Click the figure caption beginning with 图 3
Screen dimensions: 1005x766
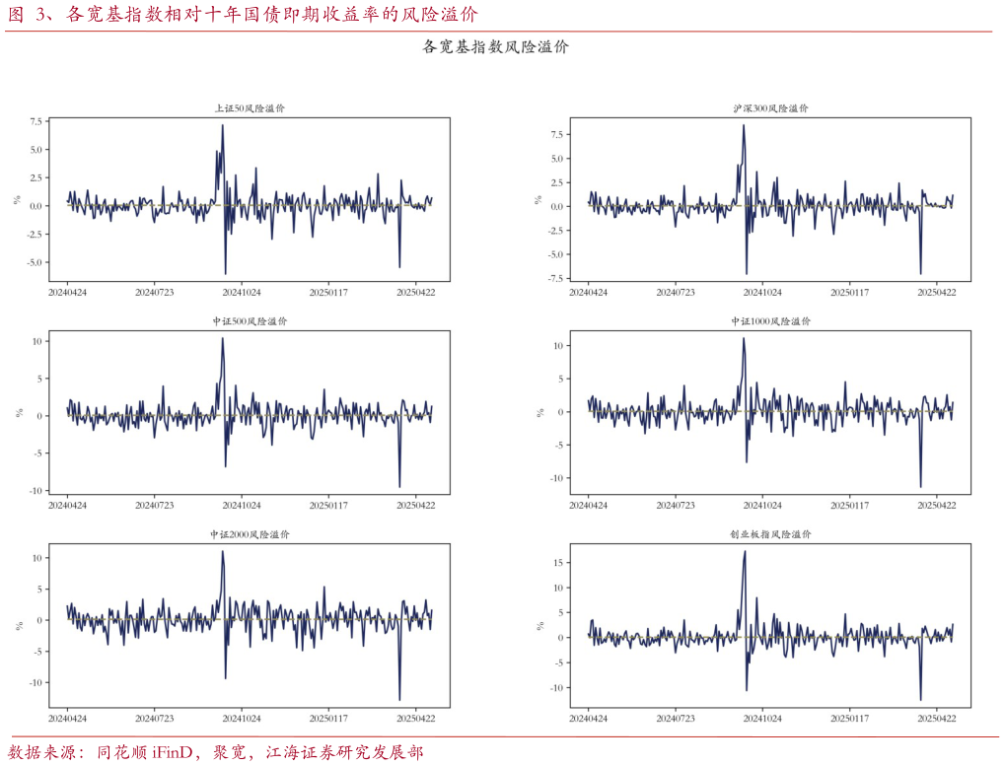pyautogui.click(x=243, y=15)
